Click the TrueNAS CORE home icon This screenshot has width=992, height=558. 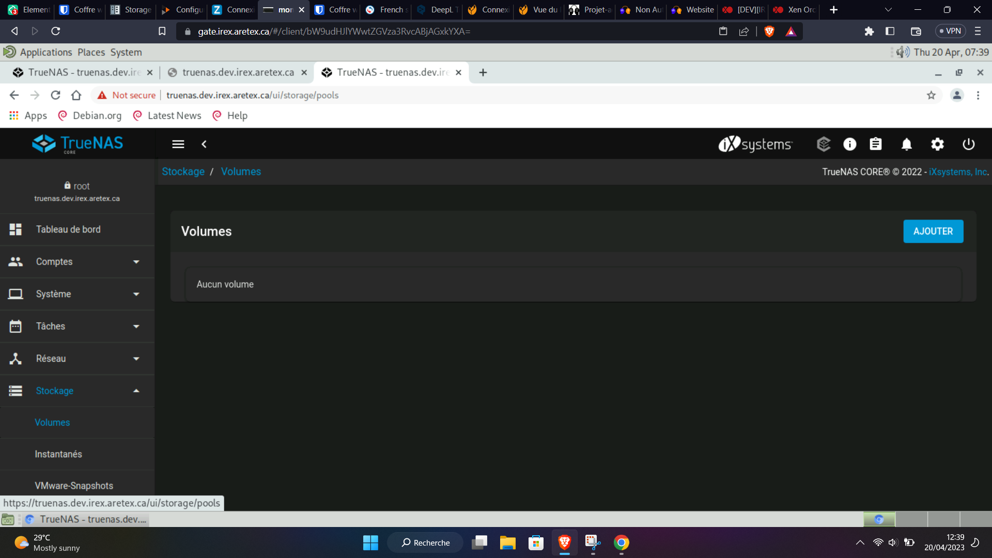[x=77, y=144]
